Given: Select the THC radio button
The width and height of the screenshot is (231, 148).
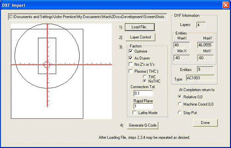Looking at the screenshot, I should (145, 77).
